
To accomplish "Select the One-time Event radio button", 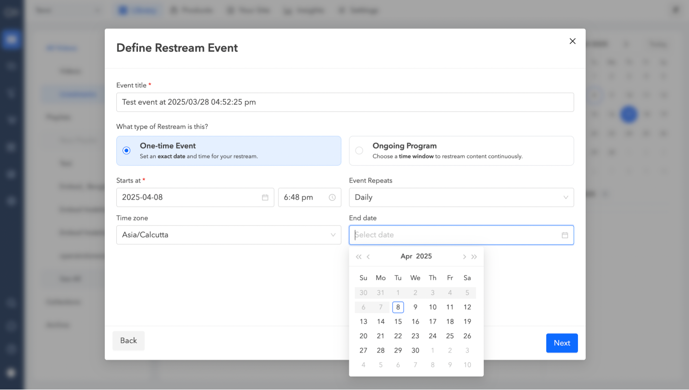I will click(126, 150).
